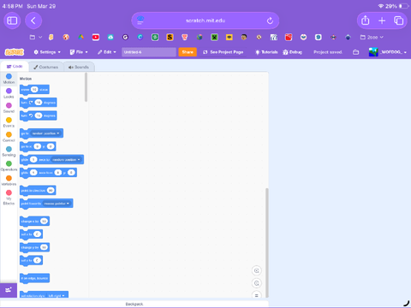Reload the scratch.mit.edu page
This screenshot has height=308, width=411.
tap(270, 21)
